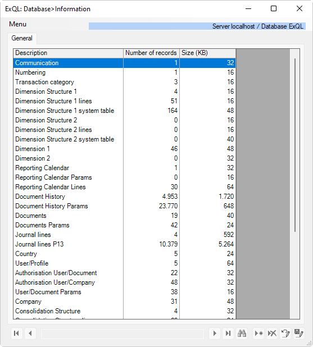The image size is (313, 347).
Task: Select the Reporting Calendar Lines row
Action: tap(125, 187)
